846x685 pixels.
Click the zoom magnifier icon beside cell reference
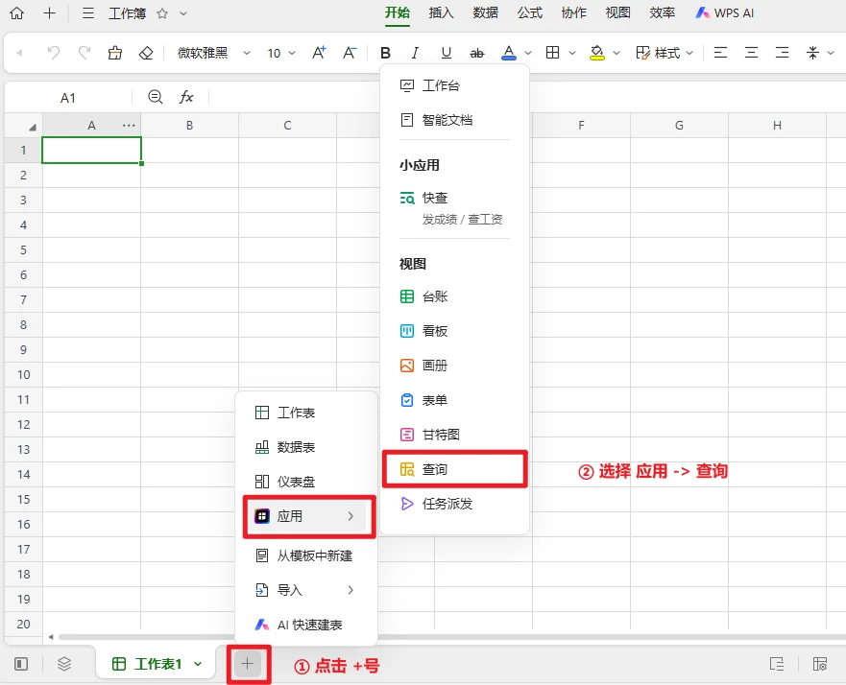click(x=156, y=97)
